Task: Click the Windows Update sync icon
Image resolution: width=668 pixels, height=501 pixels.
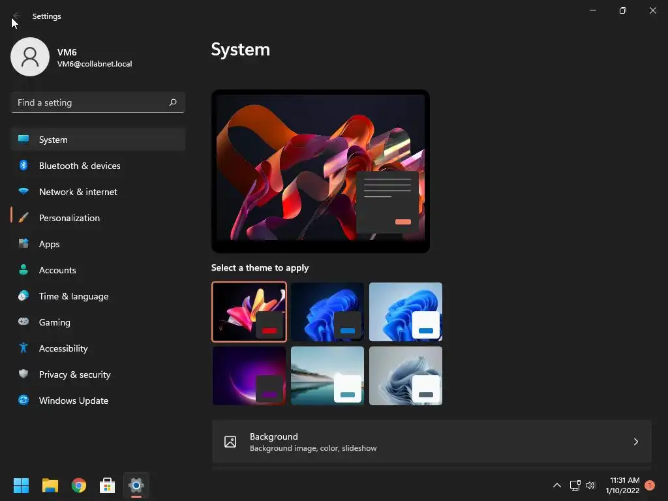Action: click(x=23, y=400)
